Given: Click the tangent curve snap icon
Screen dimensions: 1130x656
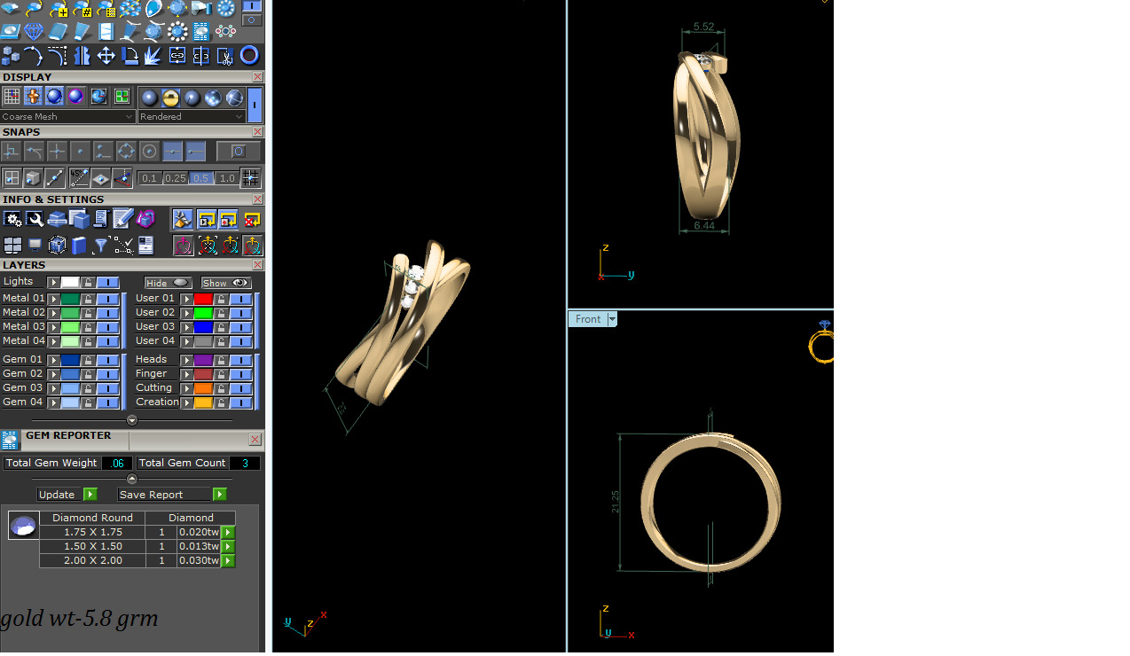Looking at the screenshot, I should [x=34, y=152].
